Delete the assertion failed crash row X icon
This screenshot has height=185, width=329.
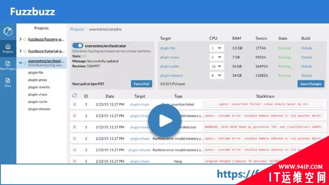[74, 104]
